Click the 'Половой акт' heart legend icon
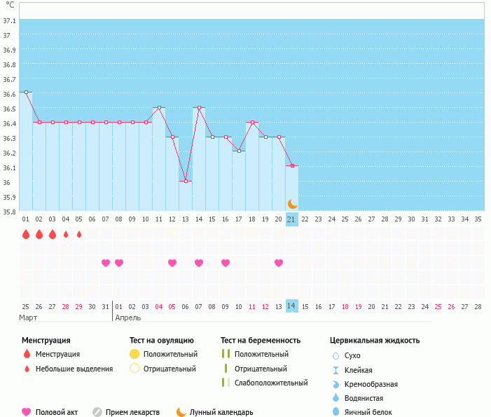The width and height of the screenshot is (491, 417). (x=27, y=412)
